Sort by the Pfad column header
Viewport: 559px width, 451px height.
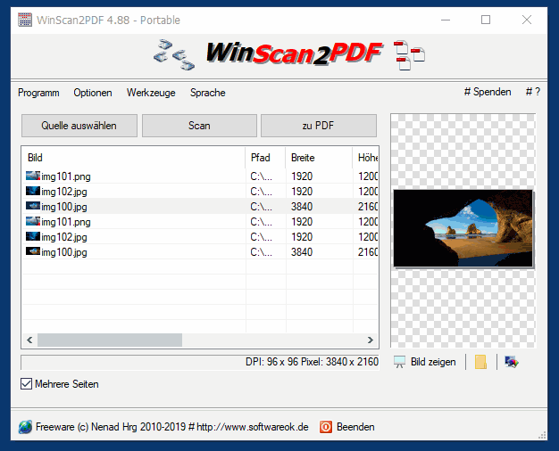[x=265, y=158]
